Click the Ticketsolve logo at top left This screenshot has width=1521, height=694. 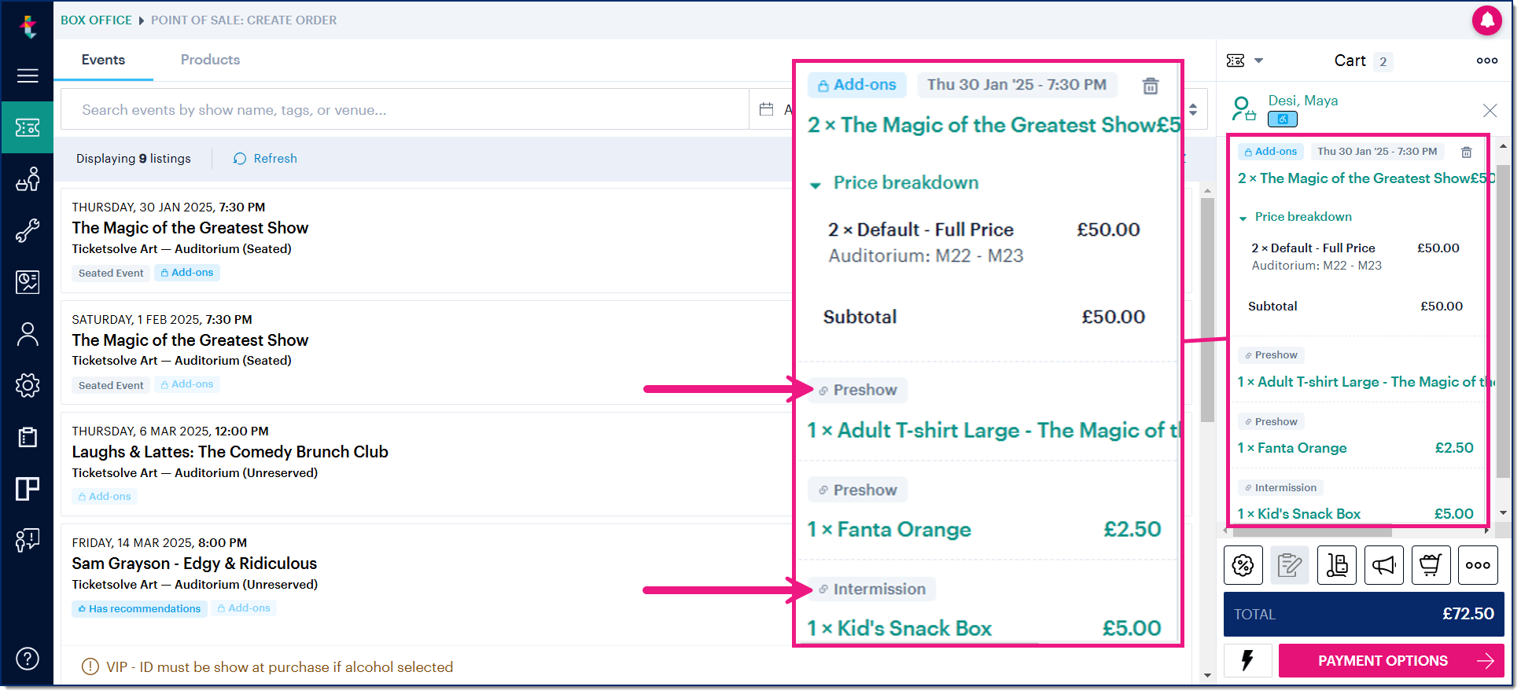(28, 27)
